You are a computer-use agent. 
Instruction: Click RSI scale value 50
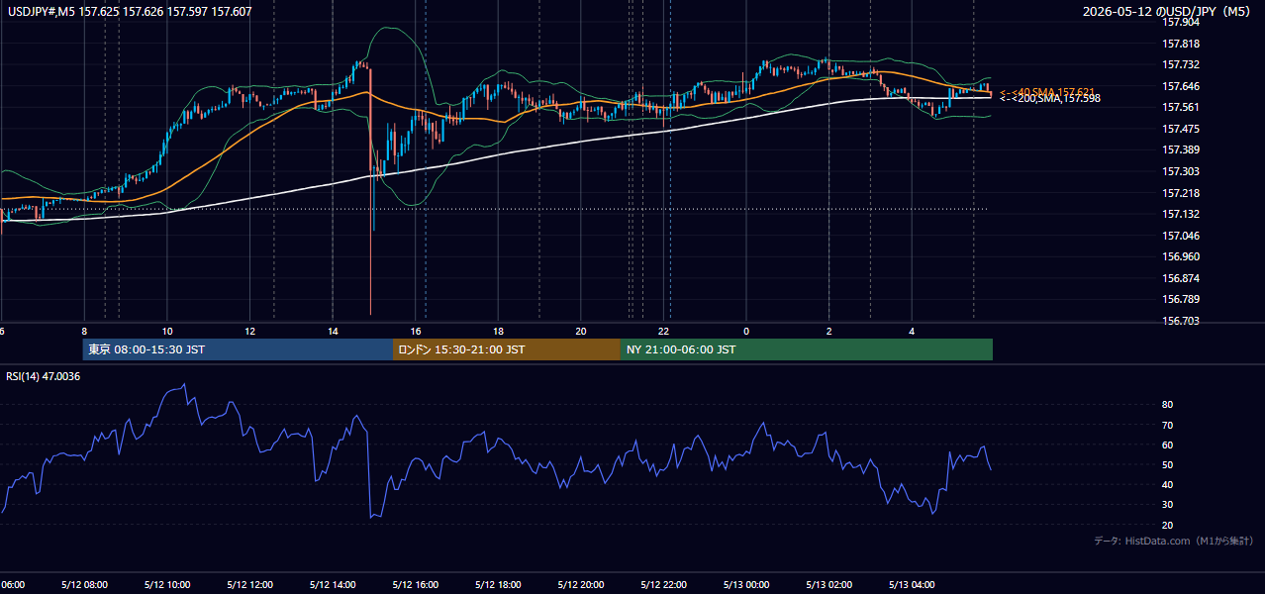click(1168, 464)
